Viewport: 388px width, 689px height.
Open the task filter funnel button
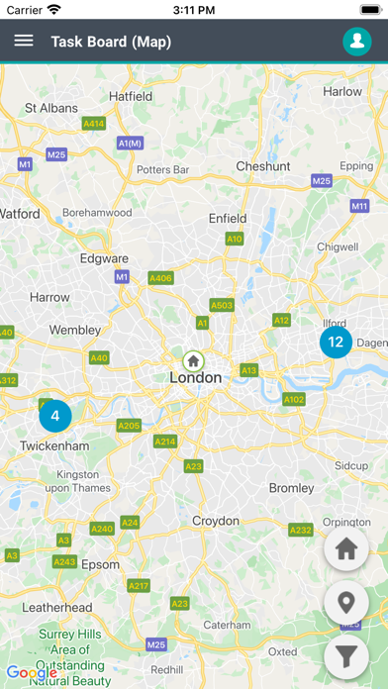(346, 656)
